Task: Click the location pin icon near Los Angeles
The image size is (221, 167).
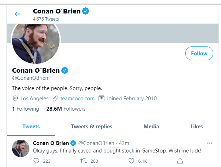Action: point(15,99)
